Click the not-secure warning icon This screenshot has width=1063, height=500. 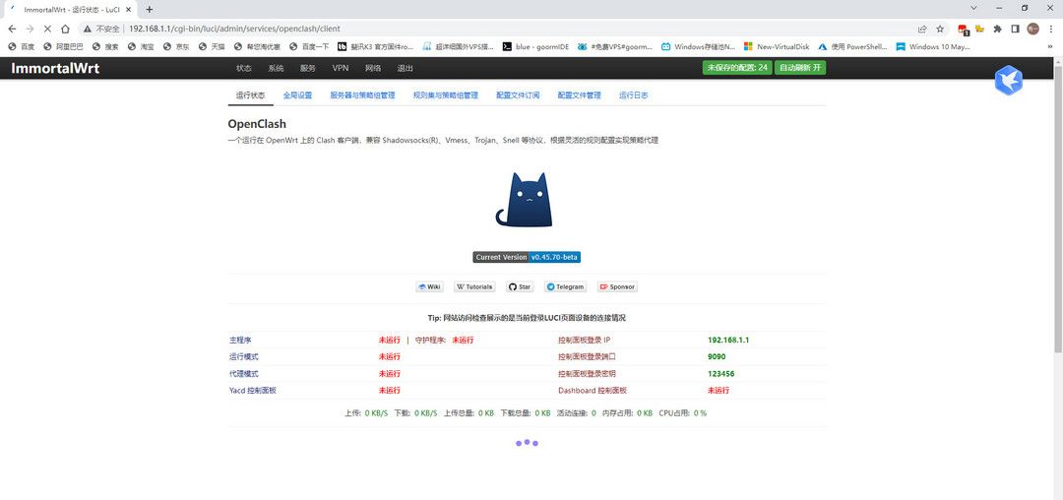click(x=88, y=29)
